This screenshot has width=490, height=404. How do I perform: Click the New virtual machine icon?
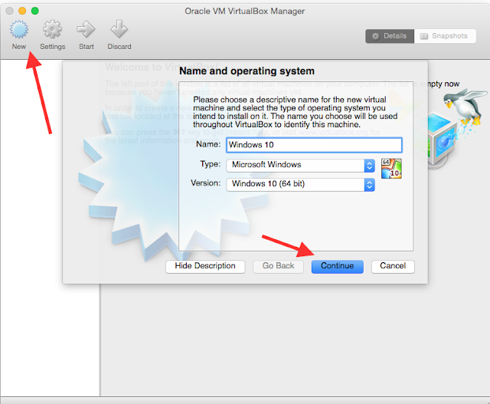(x=18, y=29)
